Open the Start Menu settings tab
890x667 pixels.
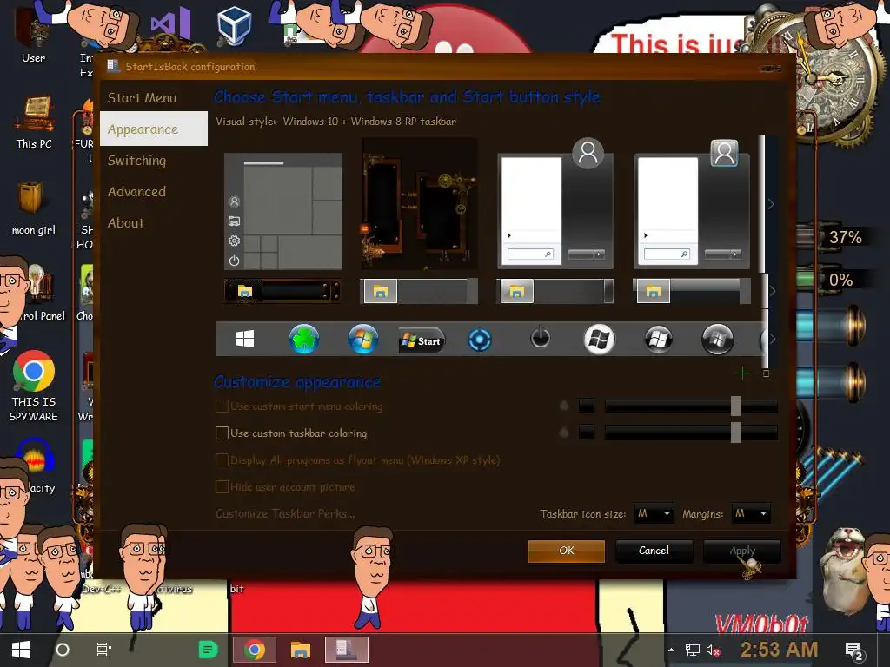(142, 97)
